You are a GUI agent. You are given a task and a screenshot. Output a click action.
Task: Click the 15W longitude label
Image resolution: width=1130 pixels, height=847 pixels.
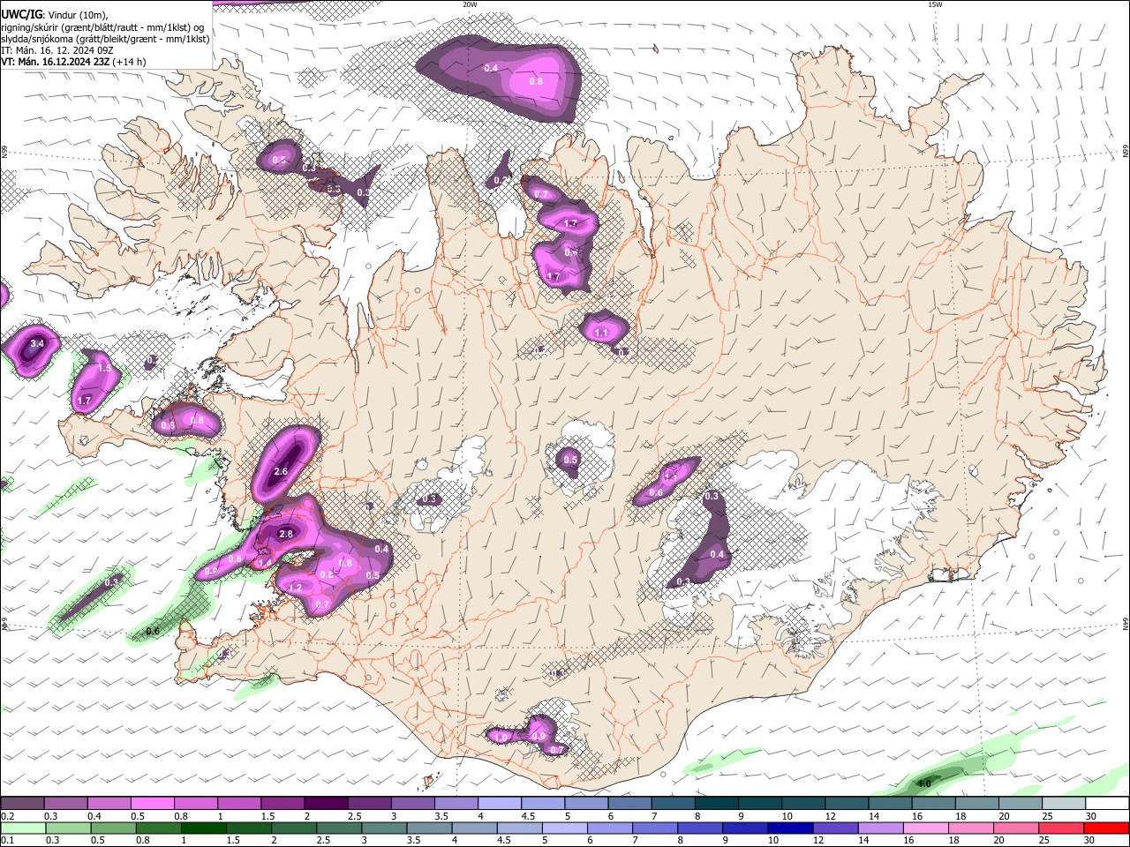click(935, 4)
